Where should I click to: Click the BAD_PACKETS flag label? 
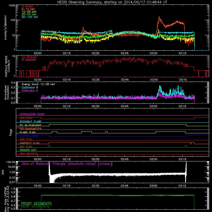pos(29,154)
